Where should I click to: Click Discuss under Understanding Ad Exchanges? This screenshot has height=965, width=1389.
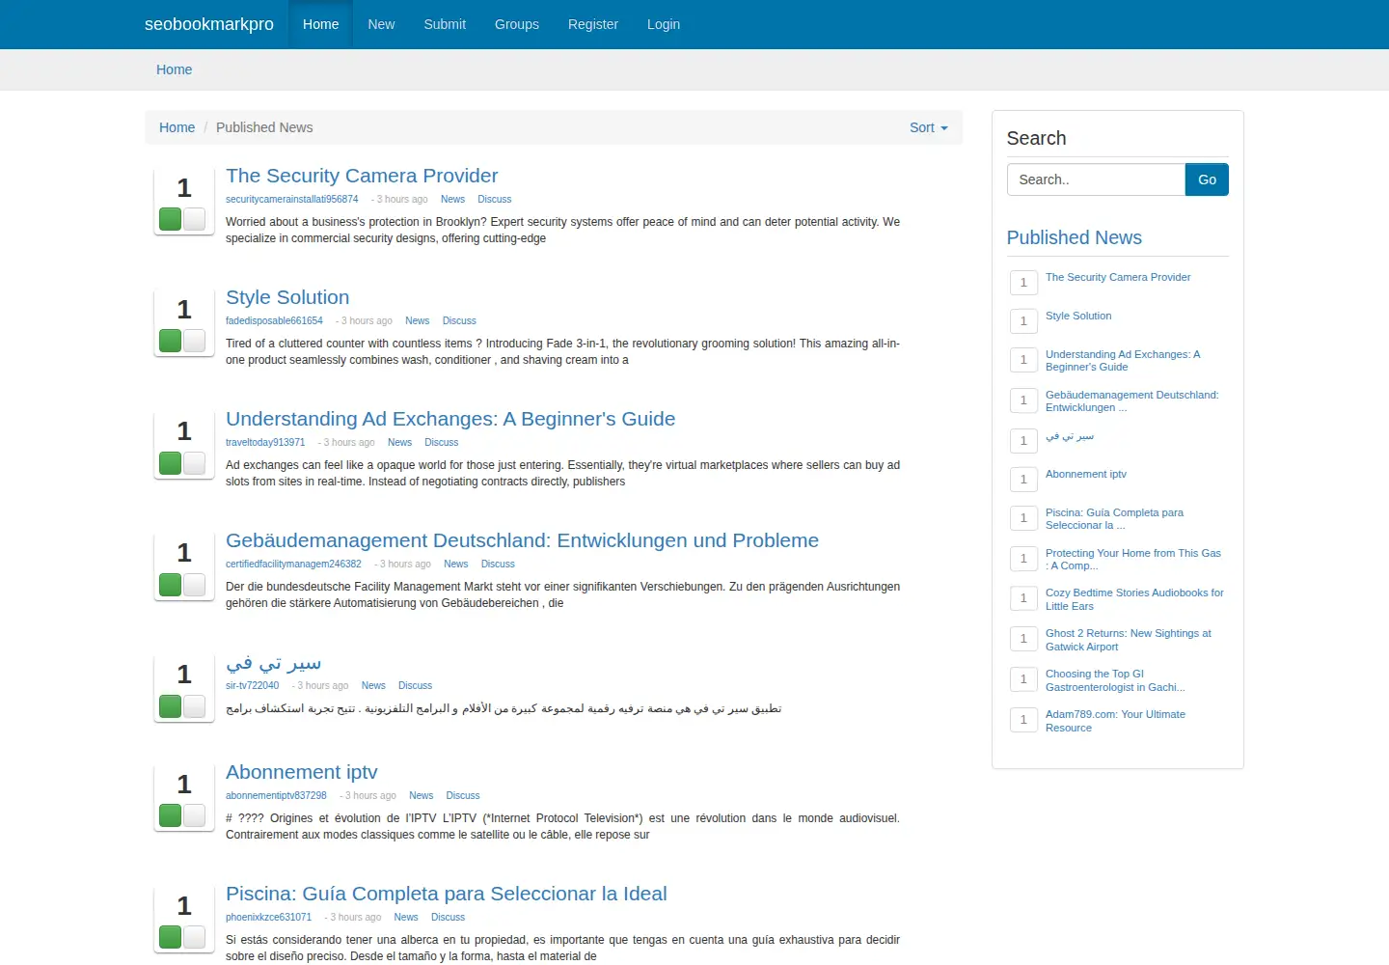pyautogui.click(x=442, y=443)
